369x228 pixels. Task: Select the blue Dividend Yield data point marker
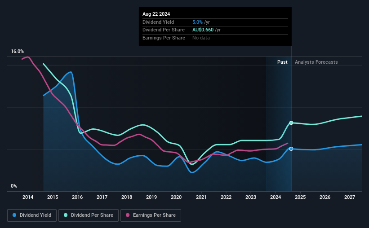[291, 149]
